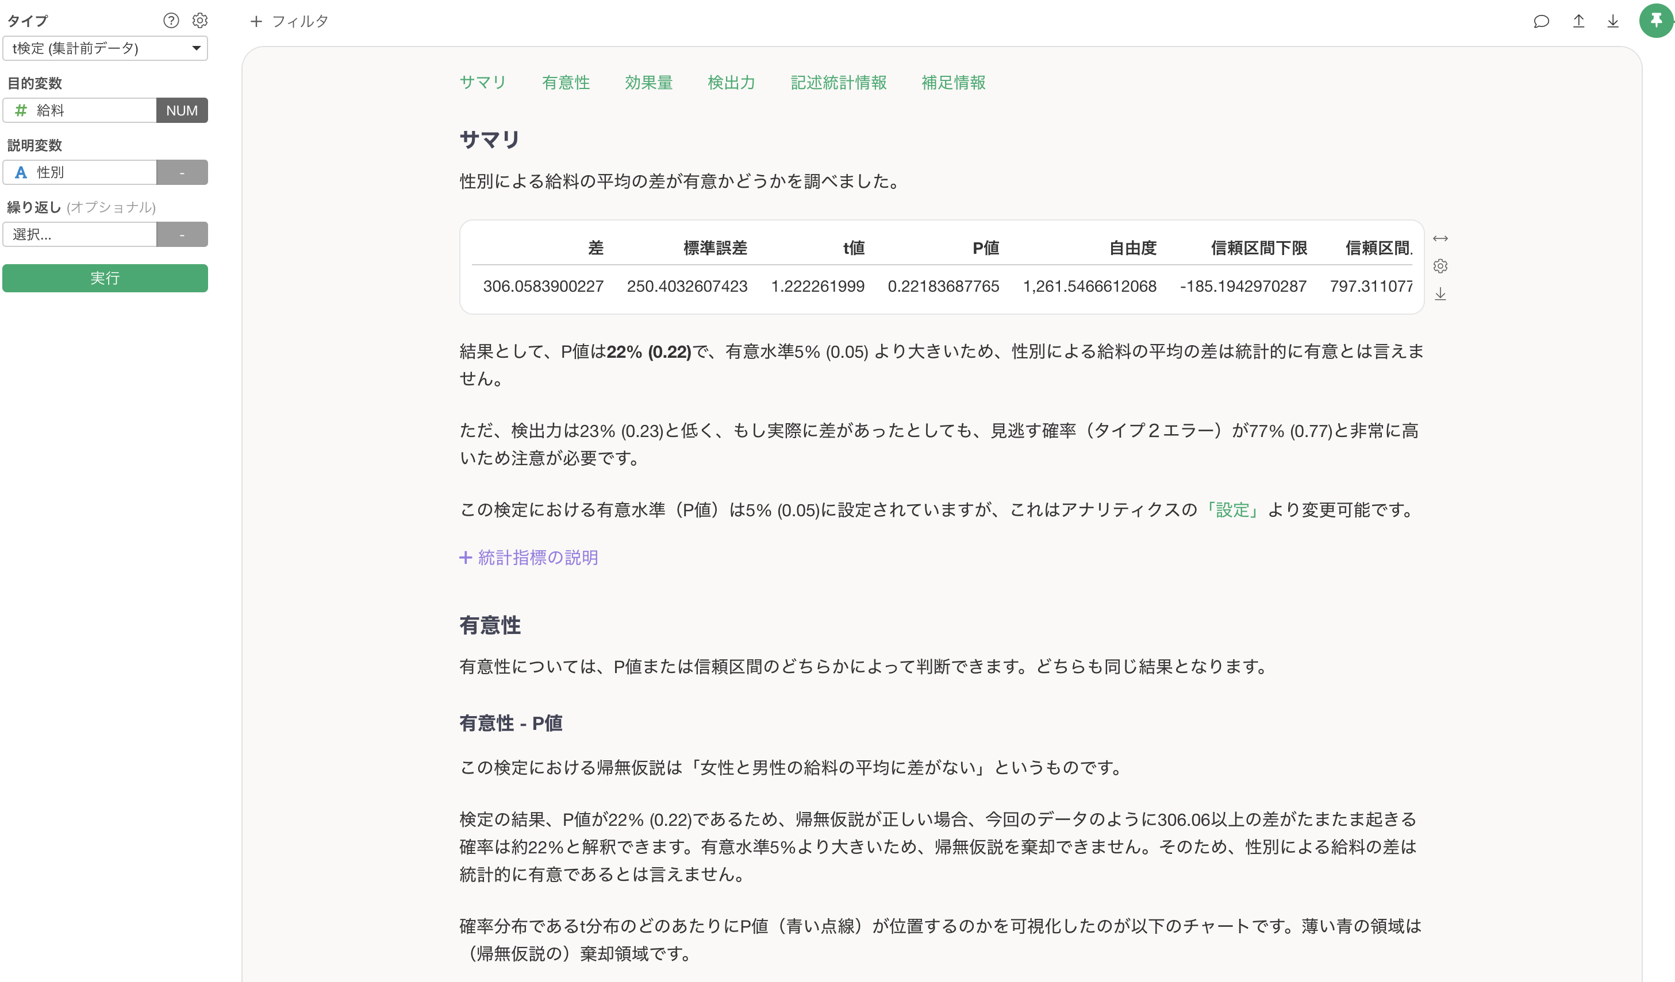Add a filter with + フィルタ
This screenshot has width=1675, height=982.
click(289, 21)
